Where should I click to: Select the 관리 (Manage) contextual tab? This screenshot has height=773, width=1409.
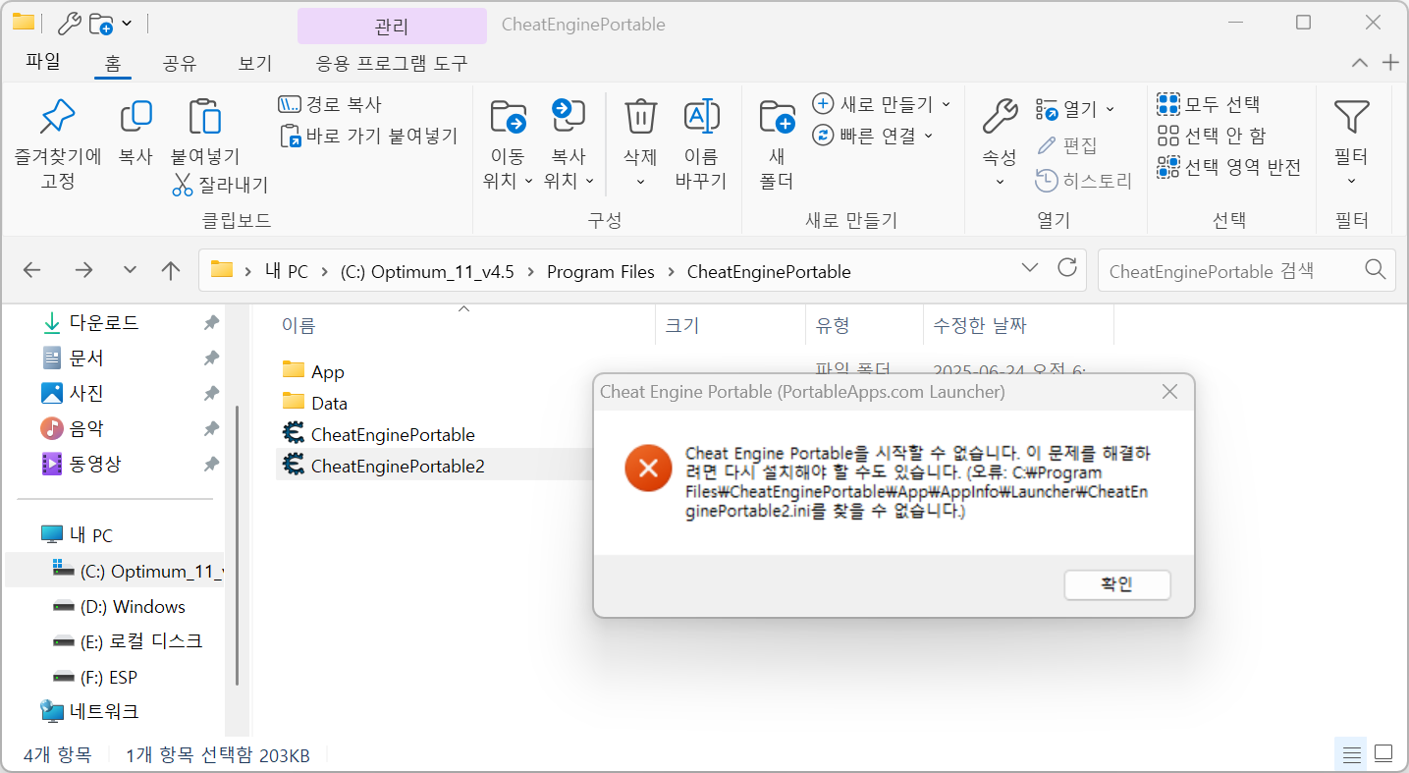(392, 27)
